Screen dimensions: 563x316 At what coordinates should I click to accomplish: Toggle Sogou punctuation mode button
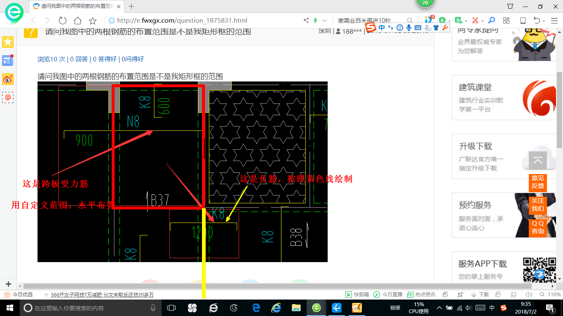pos(390,28)
